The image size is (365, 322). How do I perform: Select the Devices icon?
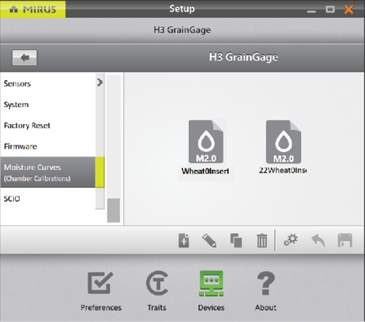211,291
